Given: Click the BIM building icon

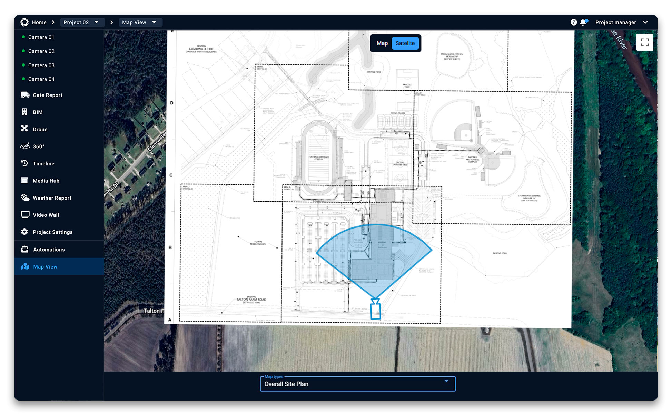Looking at the screenshot, I should pos(24,112).
